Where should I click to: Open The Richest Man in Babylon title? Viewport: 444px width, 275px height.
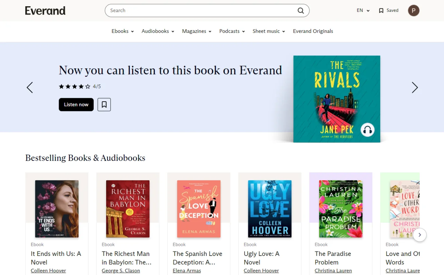tap(127, 258)
